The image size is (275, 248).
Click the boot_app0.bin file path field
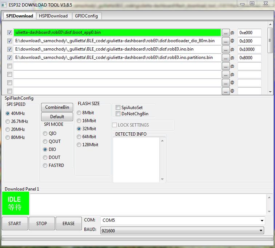click(x=117, y=32)
